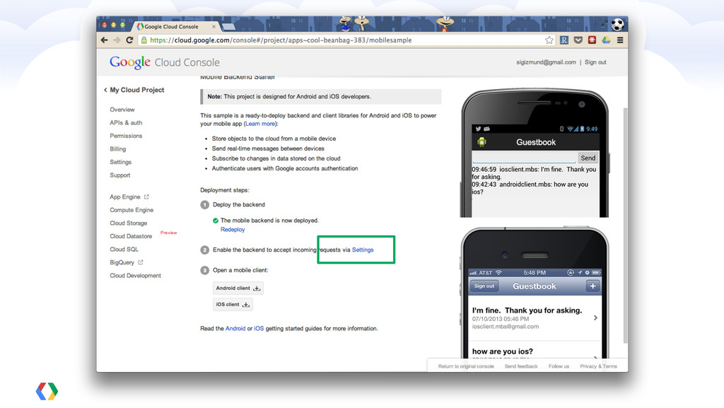
Task: Click the iPhone Guestbook screenshot
Action: coord(535,293)
